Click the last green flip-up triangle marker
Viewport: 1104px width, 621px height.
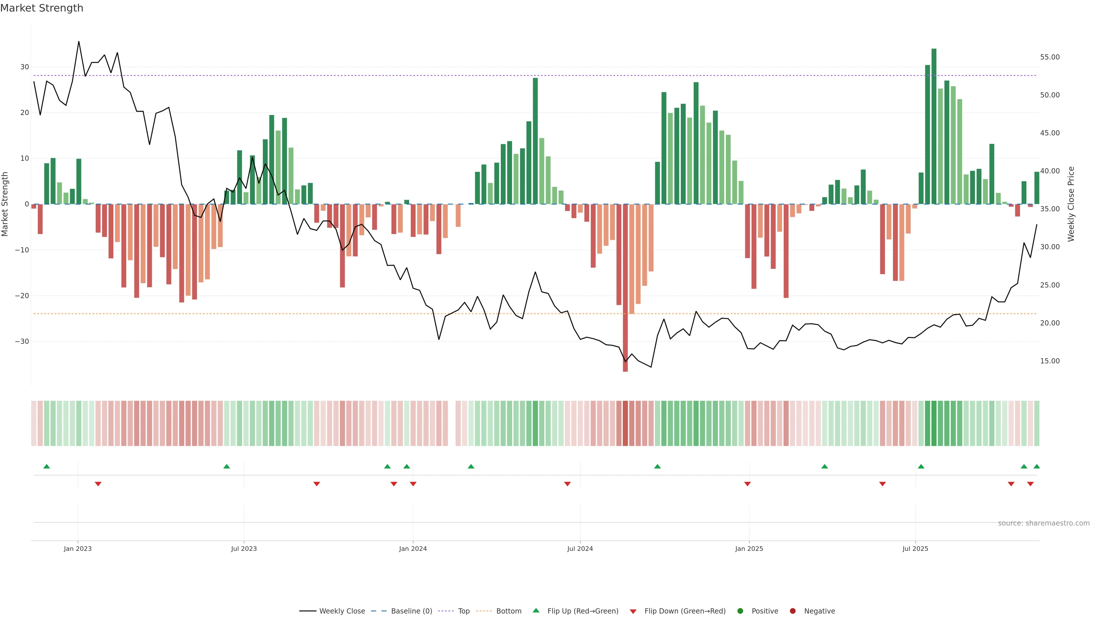1036,466
